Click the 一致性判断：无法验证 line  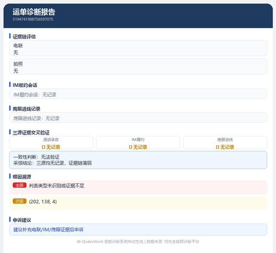(36, 157)
